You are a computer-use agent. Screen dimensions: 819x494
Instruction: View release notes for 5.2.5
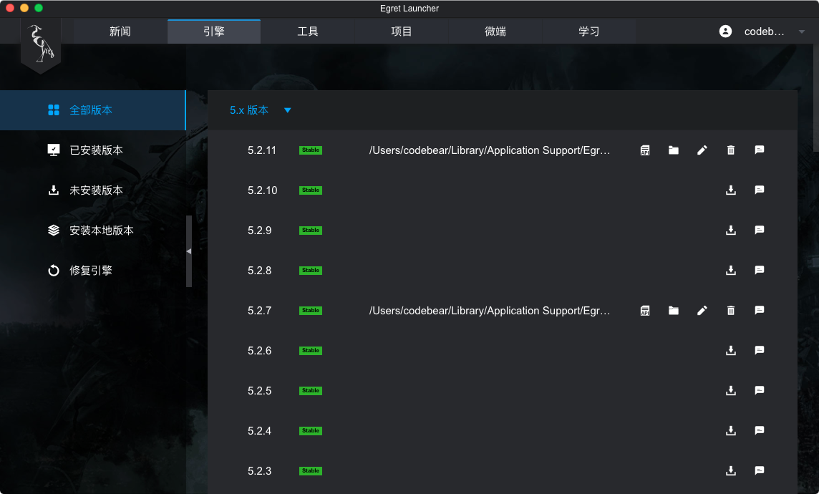click(x=760, y=391)
